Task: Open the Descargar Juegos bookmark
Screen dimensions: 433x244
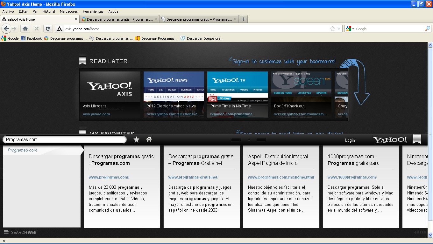Action: (202, 38)
